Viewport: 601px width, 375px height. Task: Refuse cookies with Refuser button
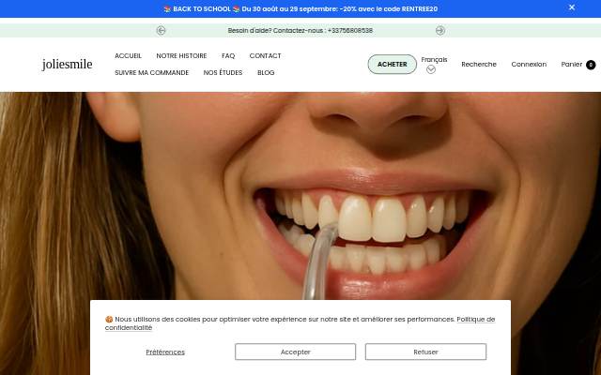tap(425, 352)
